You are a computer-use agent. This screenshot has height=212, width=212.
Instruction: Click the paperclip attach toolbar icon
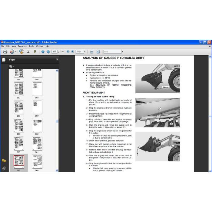(x=35, y=52)
